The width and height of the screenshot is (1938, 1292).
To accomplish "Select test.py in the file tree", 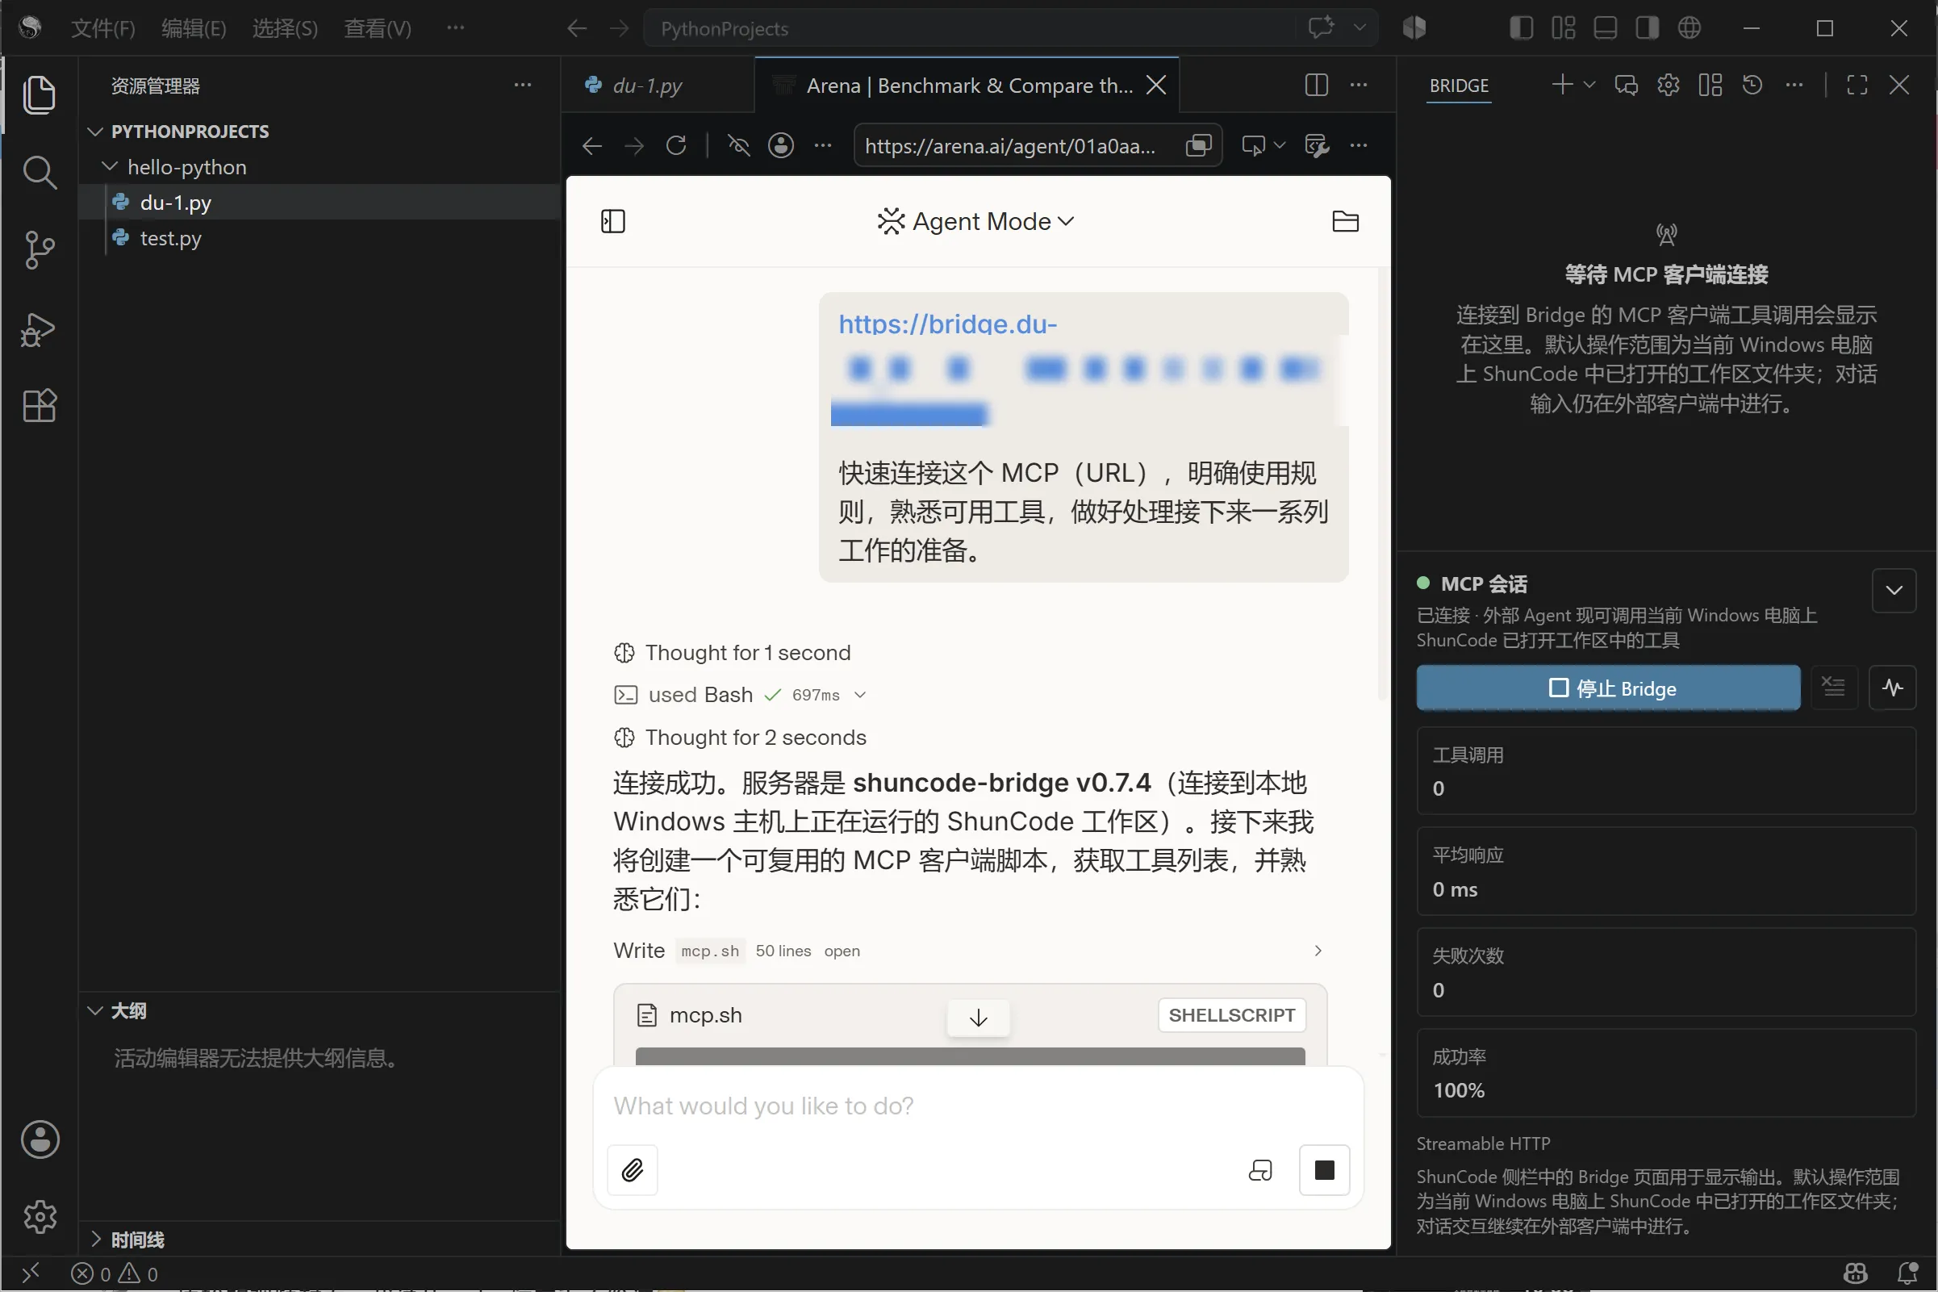I will tap(170, 238).
